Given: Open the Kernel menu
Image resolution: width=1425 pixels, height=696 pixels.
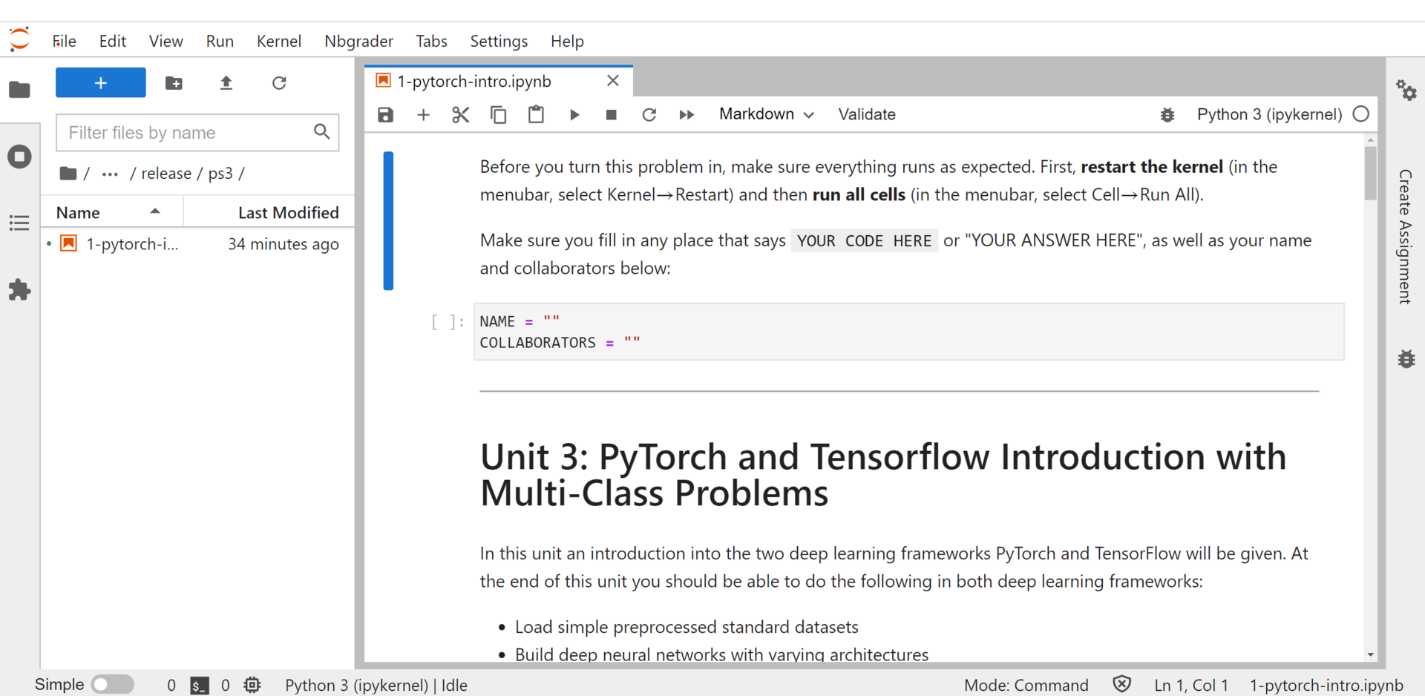Looking at the screenshot, I should (279, 41).
